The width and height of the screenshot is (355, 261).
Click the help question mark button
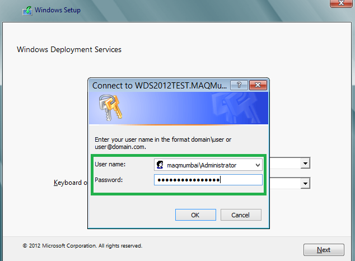(x=239, y=85)
